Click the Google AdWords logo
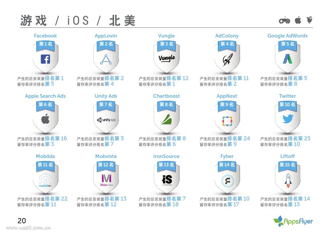The width and height of the screenshot is (333, 234). (x=288, y=59)
